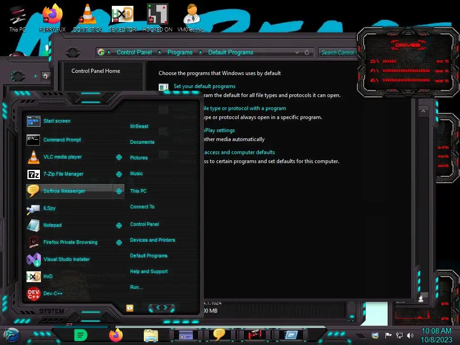460x345 pixels.
Task: Open the VM0Technic desktop shortcut
Action: point(192,18)
